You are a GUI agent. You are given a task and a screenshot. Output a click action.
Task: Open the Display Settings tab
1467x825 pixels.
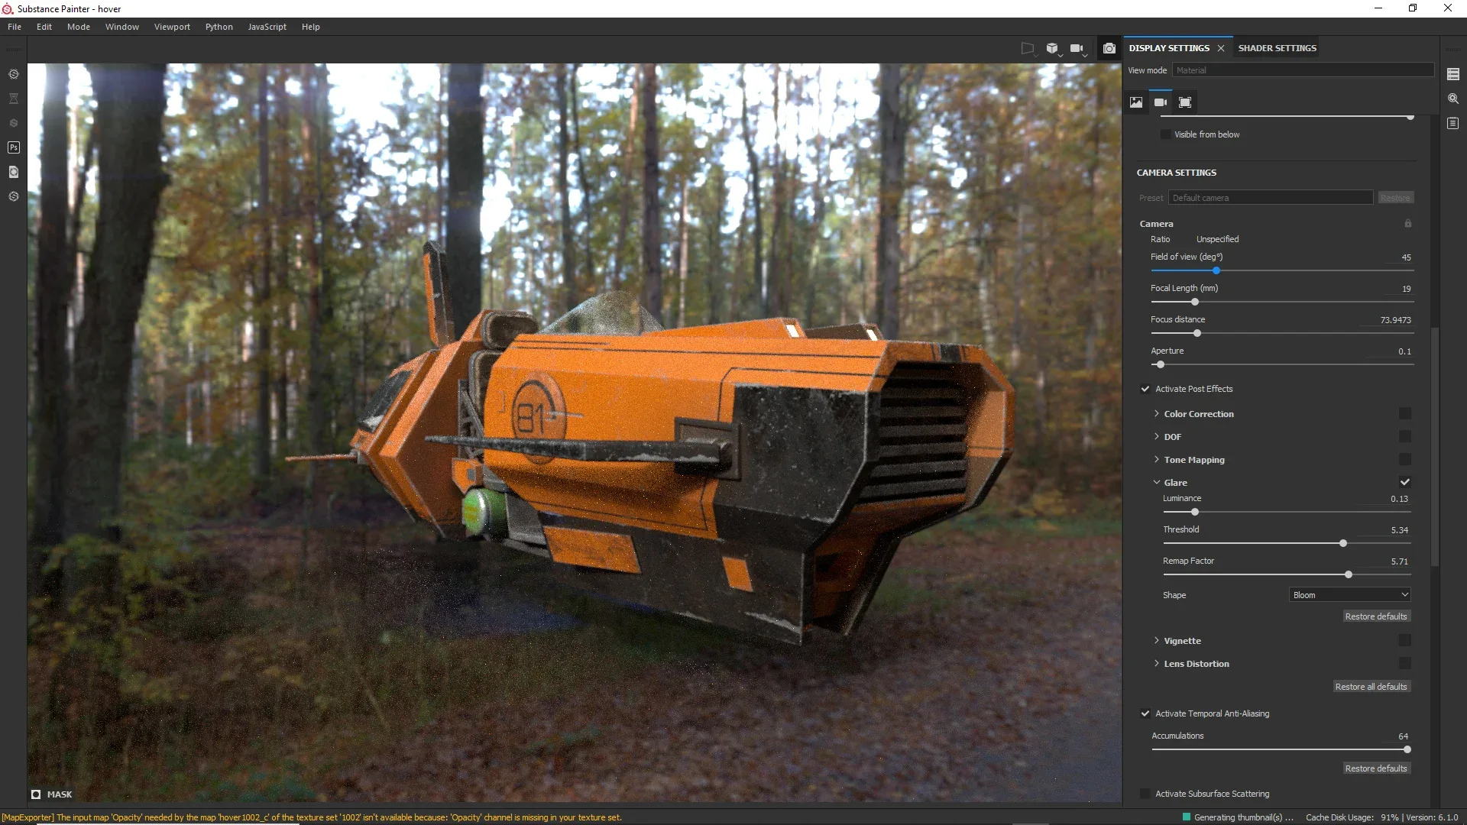(x=1167, y=47)
